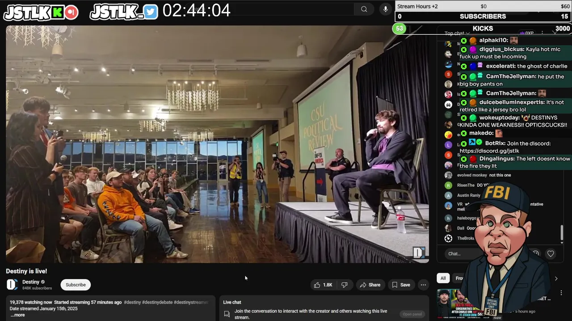Open the #destinydebate hashtag
Screen dimensions: 572x321
[157, 302]
